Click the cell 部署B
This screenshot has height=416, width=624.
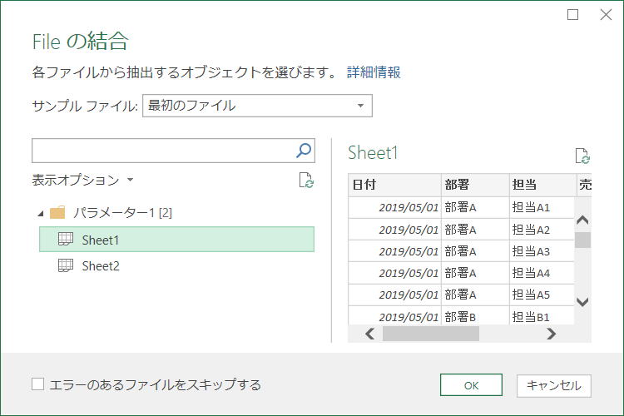[x=475, y=317]
